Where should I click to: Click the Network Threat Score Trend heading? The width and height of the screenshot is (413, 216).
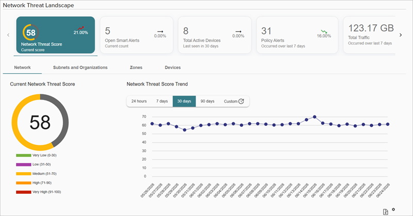pos(157,84)
